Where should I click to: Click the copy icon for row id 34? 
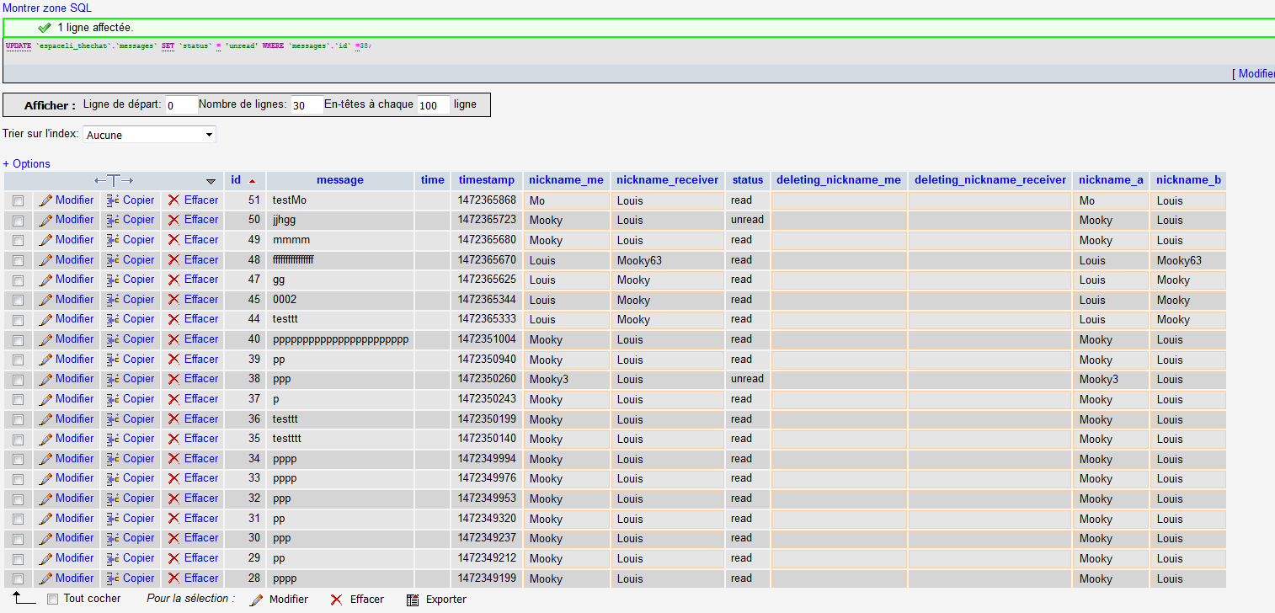[113, 459]
